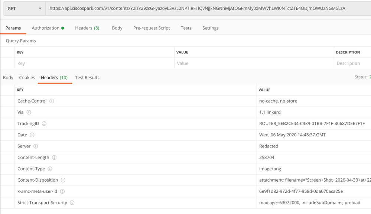Select the x-amz-meta-user-id header key
This screenshot has height=214, width=371.
(x=37, y=191)
